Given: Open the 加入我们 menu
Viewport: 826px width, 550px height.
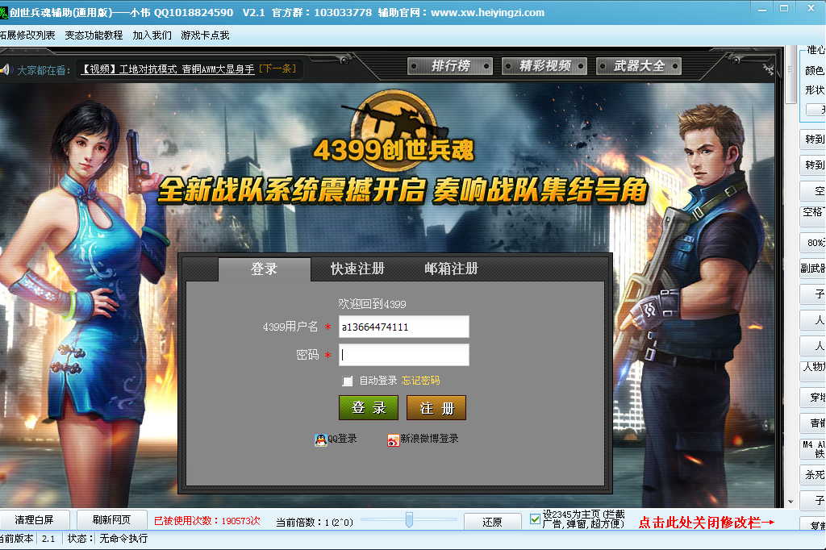Looking at the screenshot, I should [152, 35].
